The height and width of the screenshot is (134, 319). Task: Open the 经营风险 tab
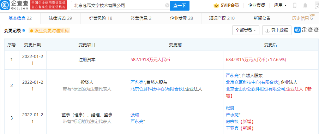pos(101,18)
